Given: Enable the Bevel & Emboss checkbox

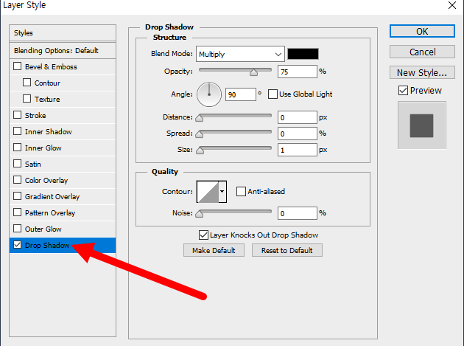Looking at the screenshot, I should (x=18, y=66).
